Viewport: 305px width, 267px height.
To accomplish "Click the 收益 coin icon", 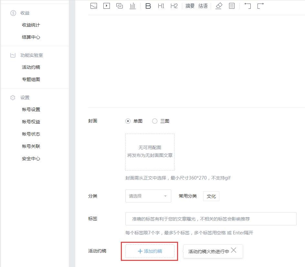I will (13, 13).
